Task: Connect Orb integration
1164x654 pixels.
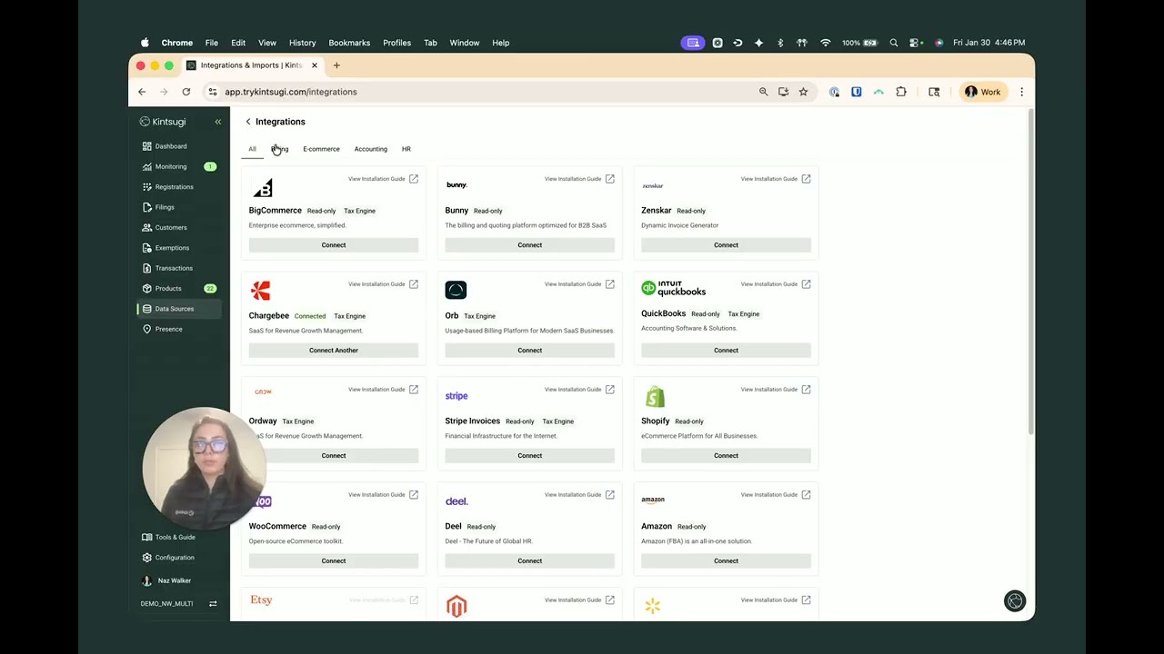Action: 530,351
